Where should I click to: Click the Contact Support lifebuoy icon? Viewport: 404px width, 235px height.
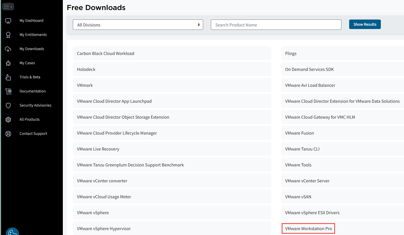click(8, 134)
